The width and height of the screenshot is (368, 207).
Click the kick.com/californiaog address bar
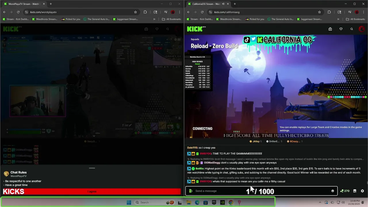264,12
